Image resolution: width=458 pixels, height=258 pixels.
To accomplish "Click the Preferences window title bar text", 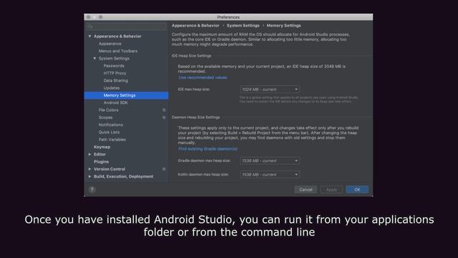I will [x=228, y=17].
